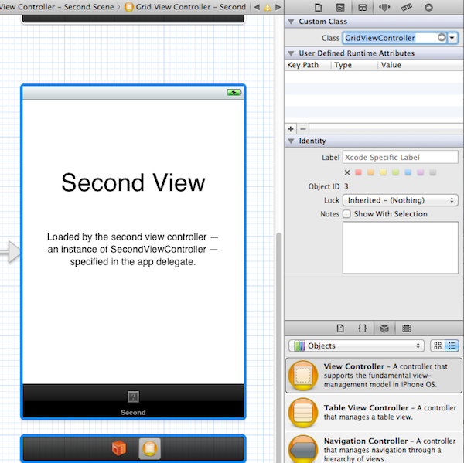
Task: Select Table View Controller in object library
Action: tap(374, 413)
